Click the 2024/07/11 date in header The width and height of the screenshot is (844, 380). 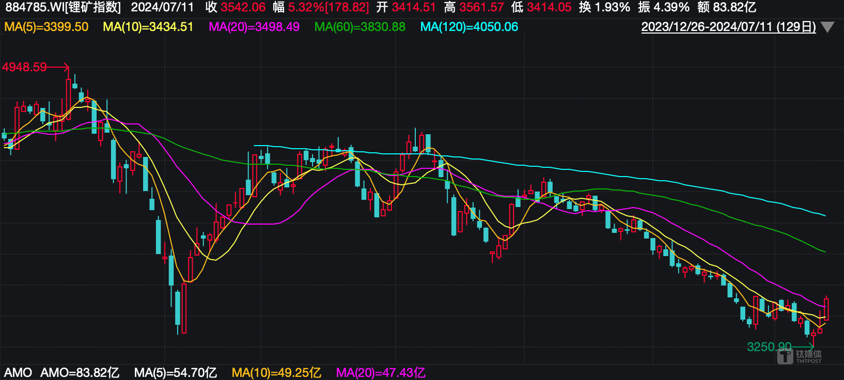click(x=162, y=7)
